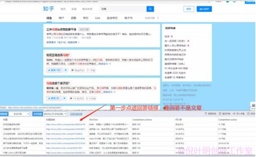Click the underlined link in the scraper toolbar
Image resolution: width=256 pixels, height=157 pixels.
click(x=76, y=114)
